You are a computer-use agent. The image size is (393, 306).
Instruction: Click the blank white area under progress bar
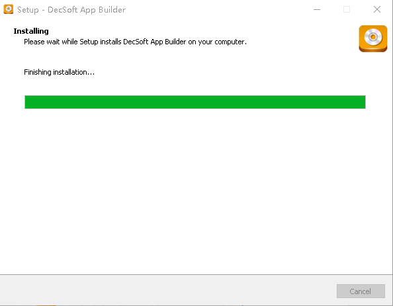195,190
